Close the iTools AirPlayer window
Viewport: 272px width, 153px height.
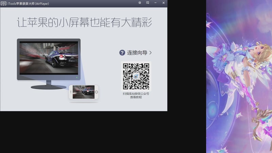(x=164, y=3)
